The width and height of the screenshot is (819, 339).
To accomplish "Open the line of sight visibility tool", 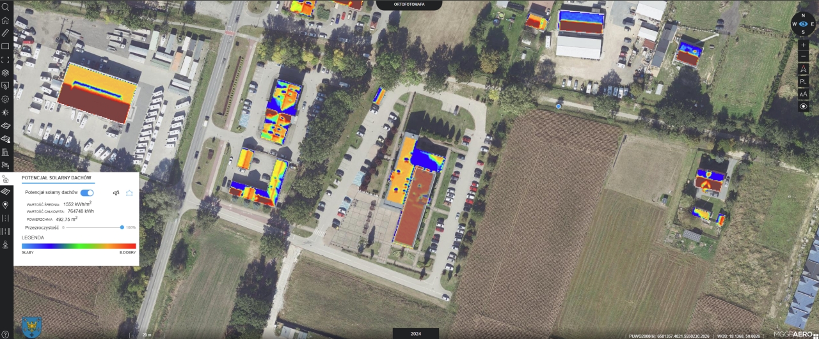I will click(x=5, y=165).
